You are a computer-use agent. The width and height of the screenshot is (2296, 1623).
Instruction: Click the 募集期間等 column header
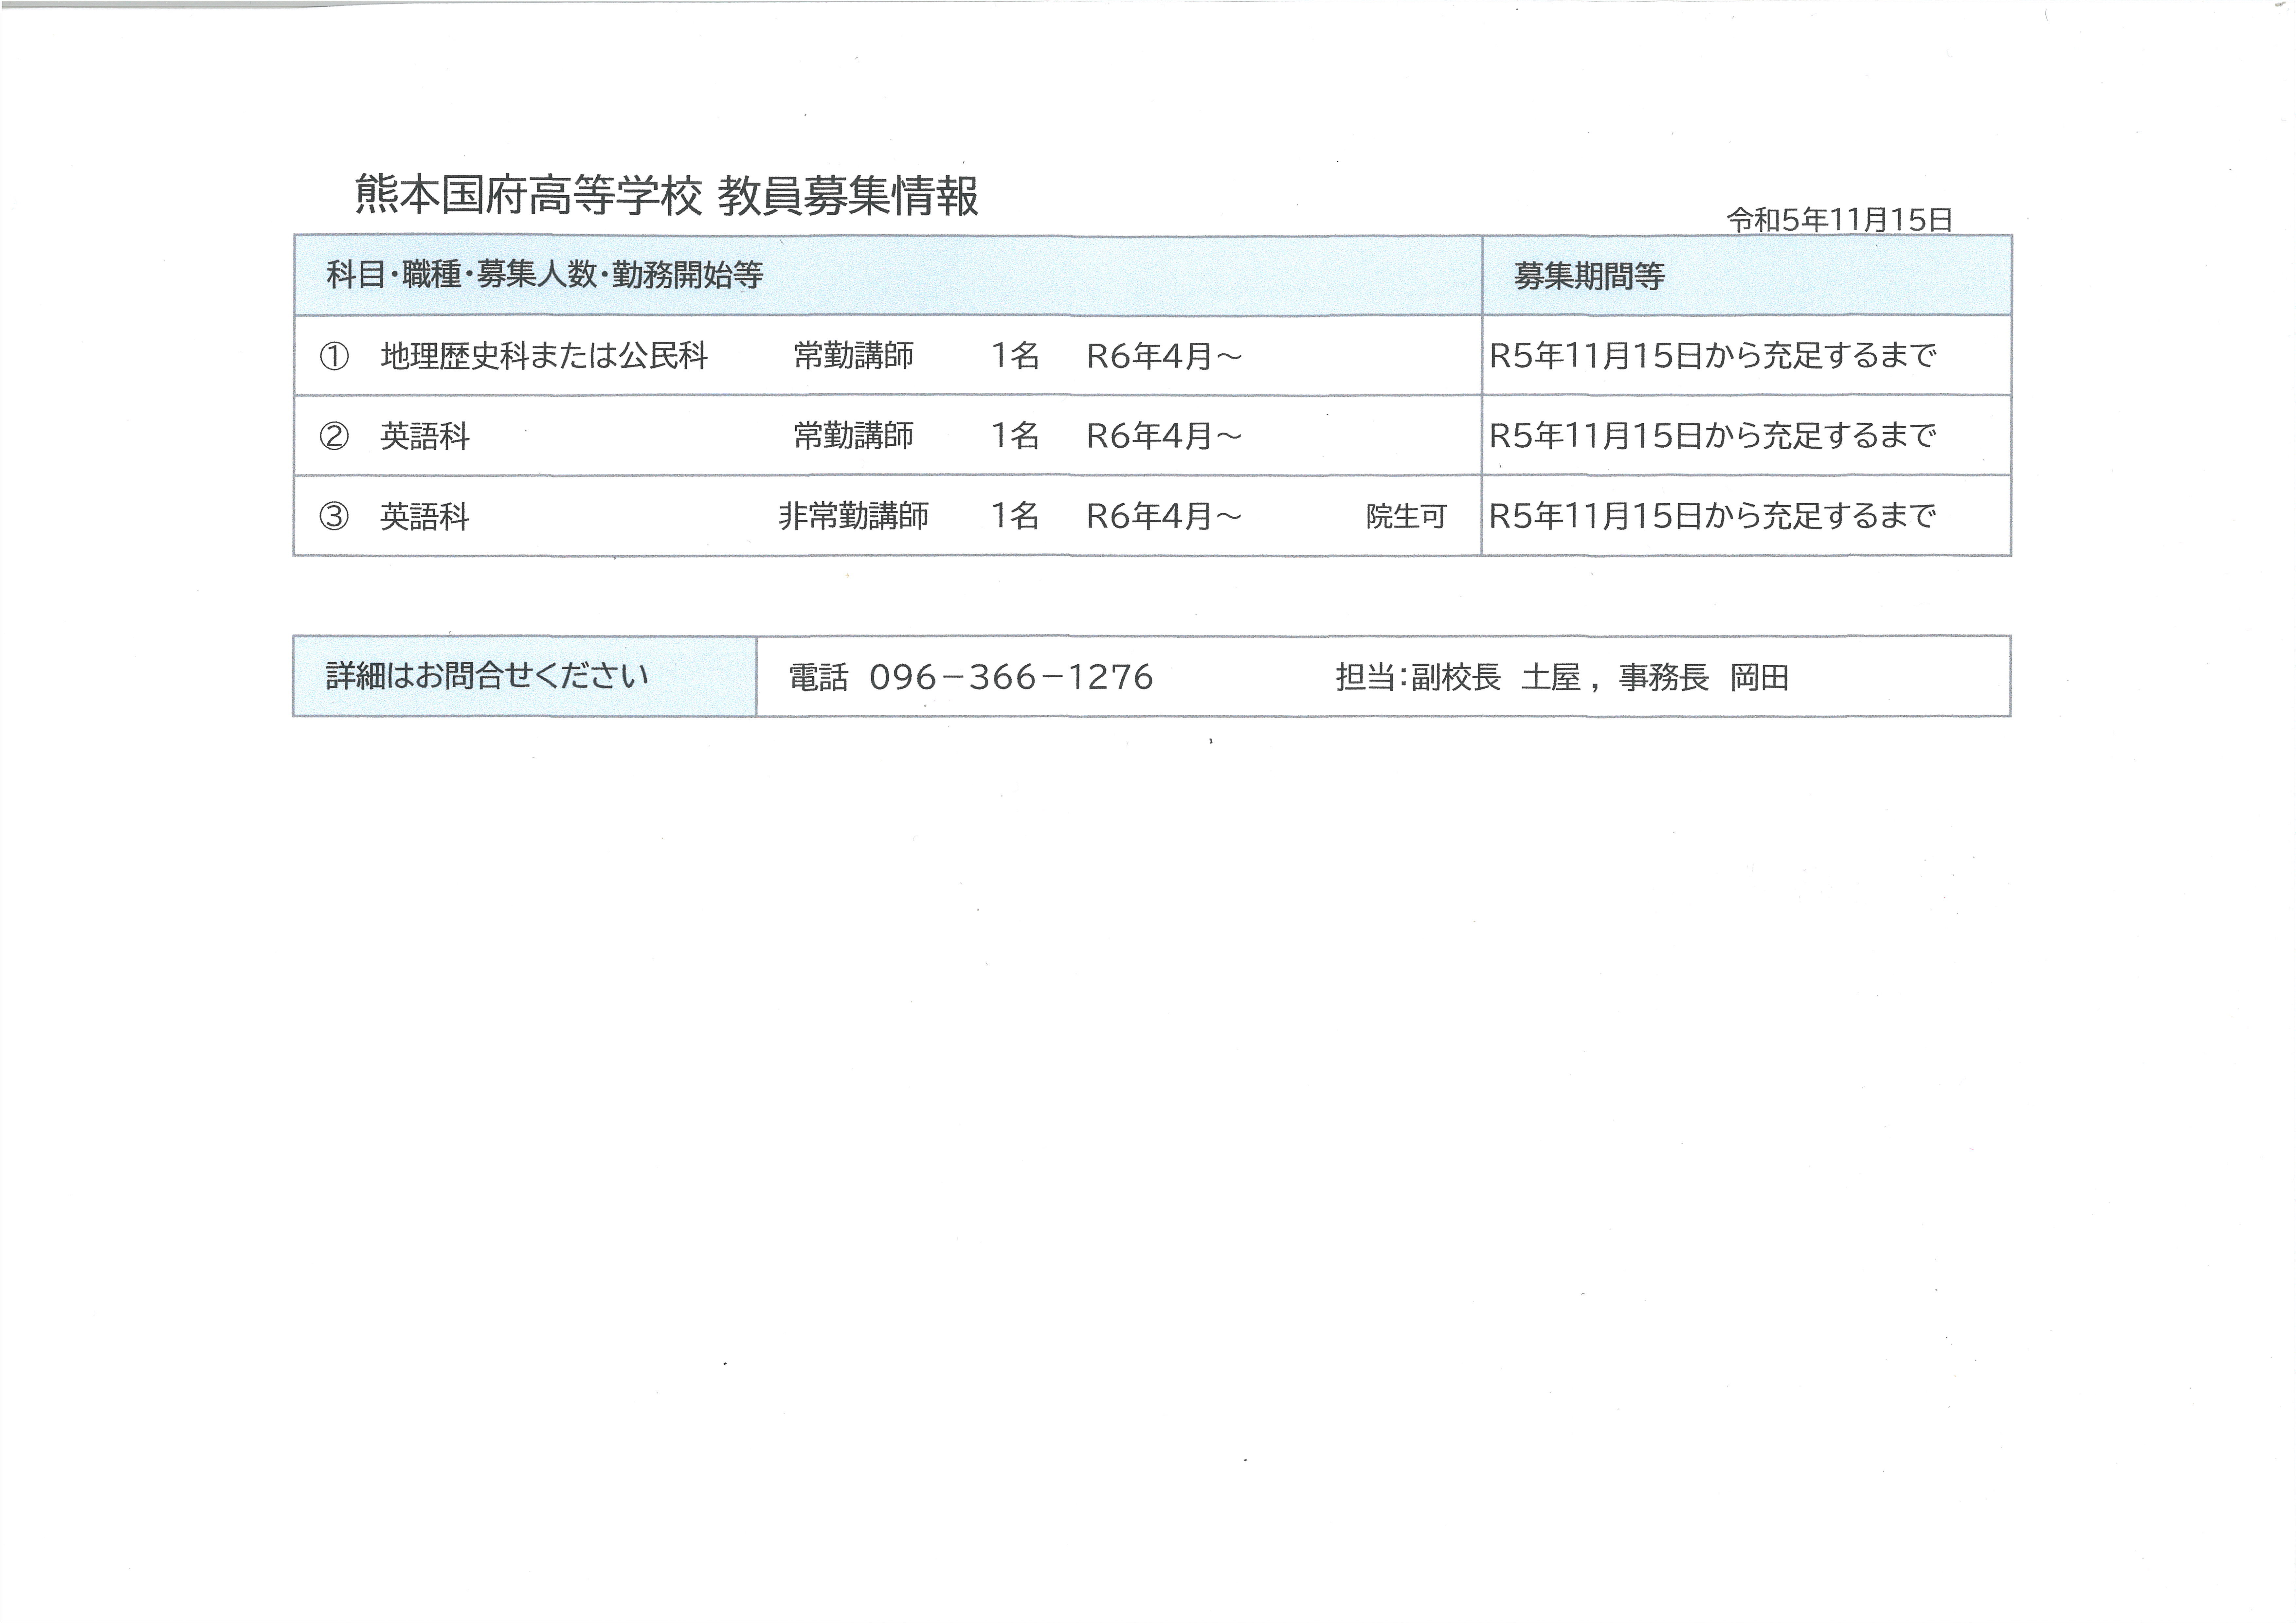(1589, 276)
